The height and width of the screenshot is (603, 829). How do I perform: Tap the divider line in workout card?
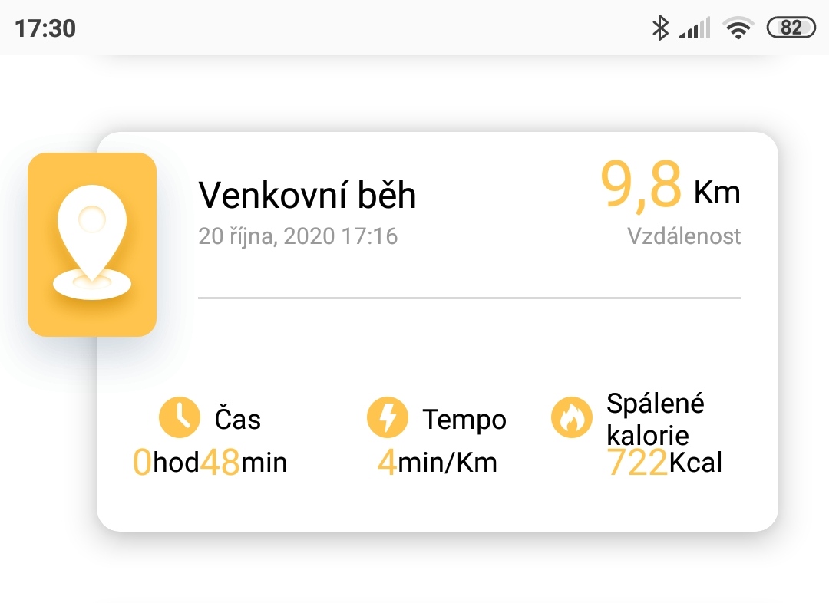(470, 298)
